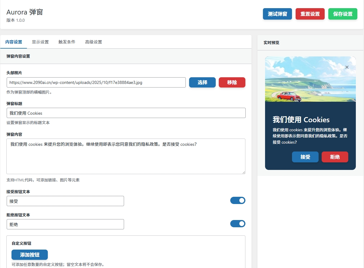Viewport: 364px width, 268px height.
Task: Focus the 头部图片 URL input field
Action: (96, 82)
